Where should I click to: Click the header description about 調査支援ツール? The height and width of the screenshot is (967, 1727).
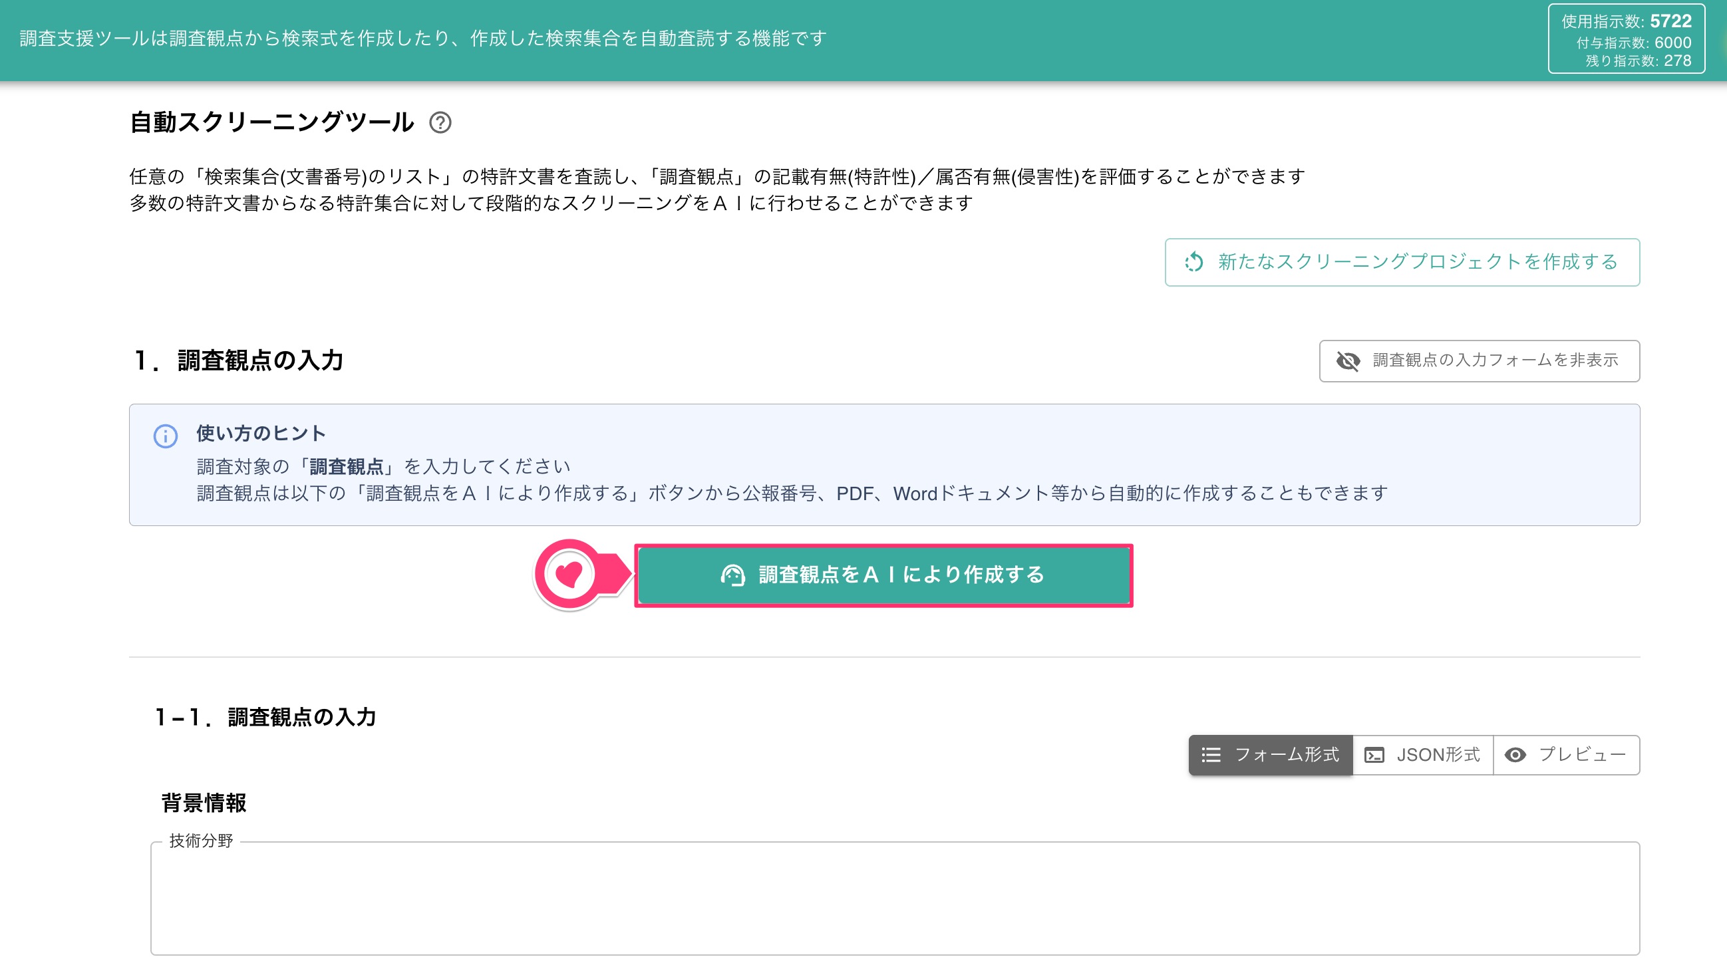pyautogui.click(x=423, y=38)
